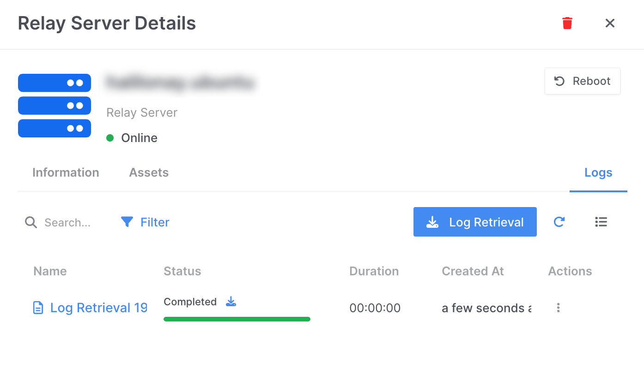The height and width of the screenshot is (368, 644).
Task: Download the completed log using the download icon
Action: pos(231,302)
